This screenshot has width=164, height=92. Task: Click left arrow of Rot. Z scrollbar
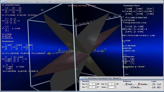click(108, 84)
